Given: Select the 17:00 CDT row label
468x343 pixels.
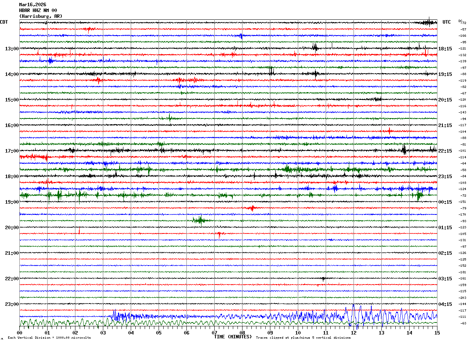Looking at the screenshot, I should click(x=12, y=151).
